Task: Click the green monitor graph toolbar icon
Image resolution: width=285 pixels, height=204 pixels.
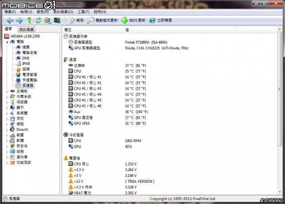Action: [57, 20]
